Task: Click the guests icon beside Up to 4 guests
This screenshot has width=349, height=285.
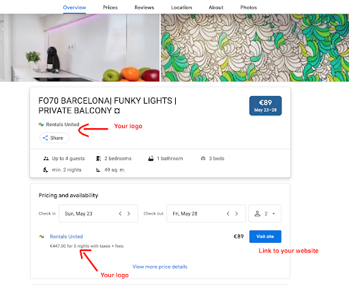Action: pyautogui.click(x=46, y=158)
